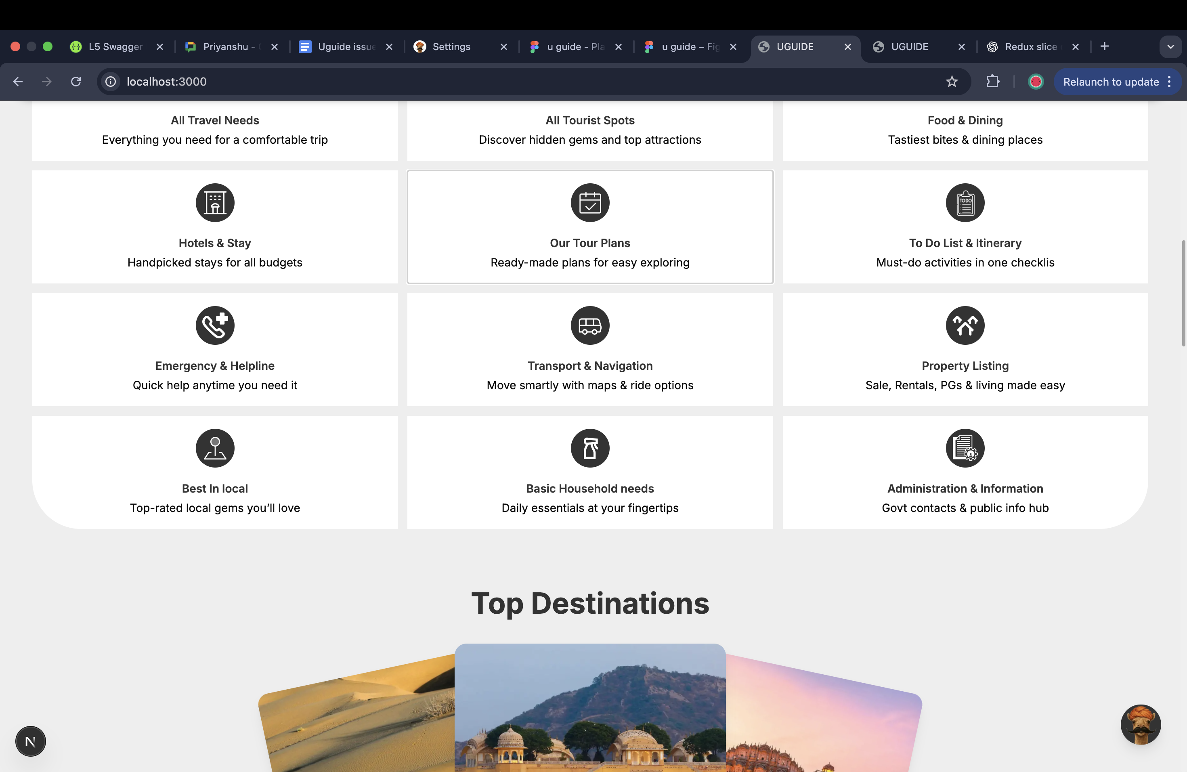Click the Emergency & Helpline phone icon

pos(215,325)
